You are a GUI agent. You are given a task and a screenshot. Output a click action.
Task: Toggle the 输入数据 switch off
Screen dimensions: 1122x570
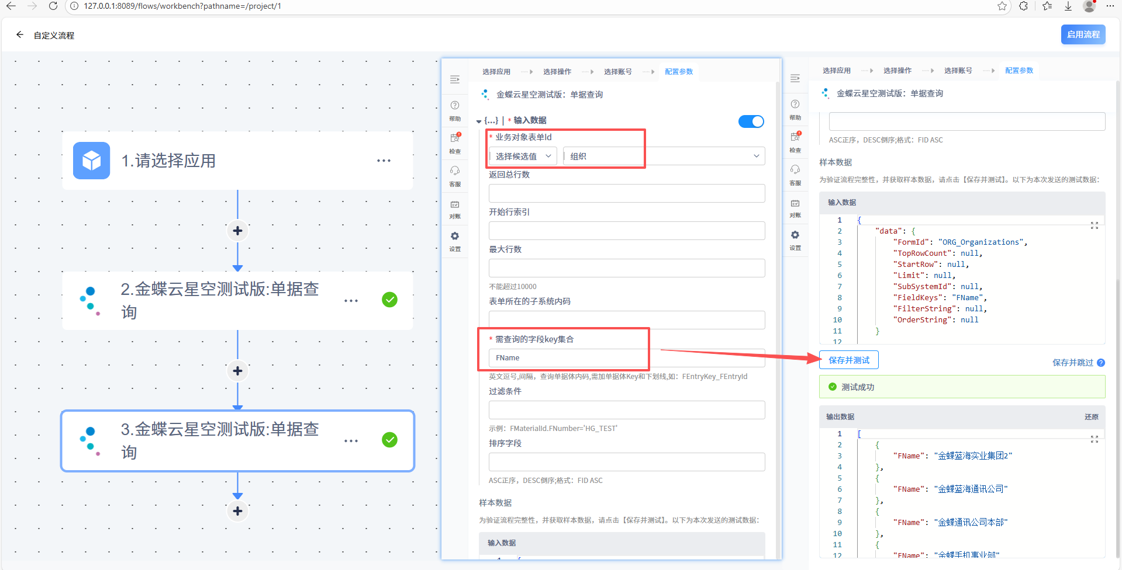click(x=751, y=121)
